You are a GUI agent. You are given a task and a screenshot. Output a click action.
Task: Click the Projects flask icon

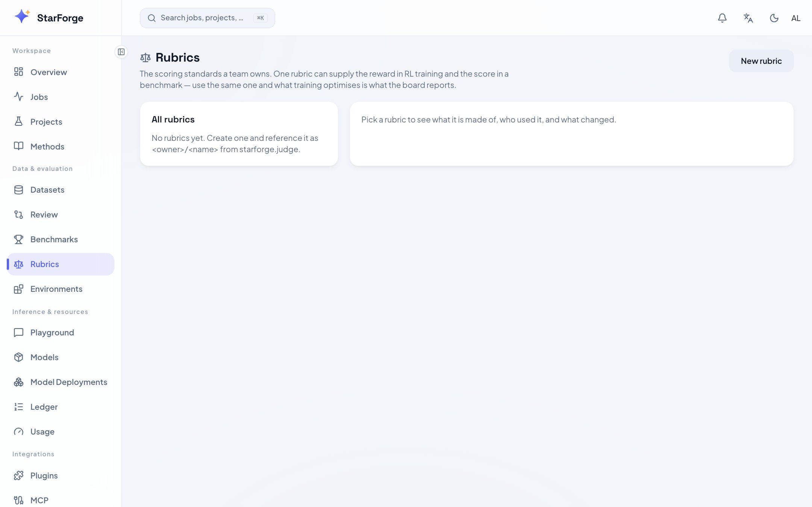click(x=18, y=121)
